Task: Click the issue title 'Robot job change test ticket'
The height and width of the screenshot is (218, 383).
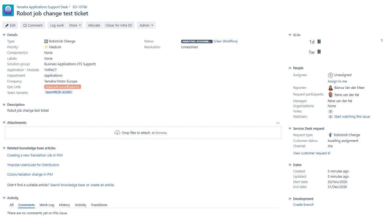Action: click(52, 13)
